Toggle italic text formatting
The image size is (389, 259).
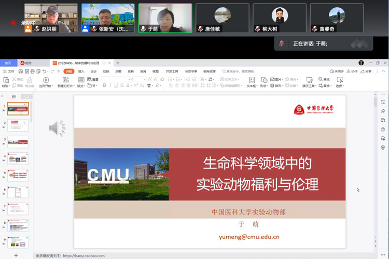(110, 85)
